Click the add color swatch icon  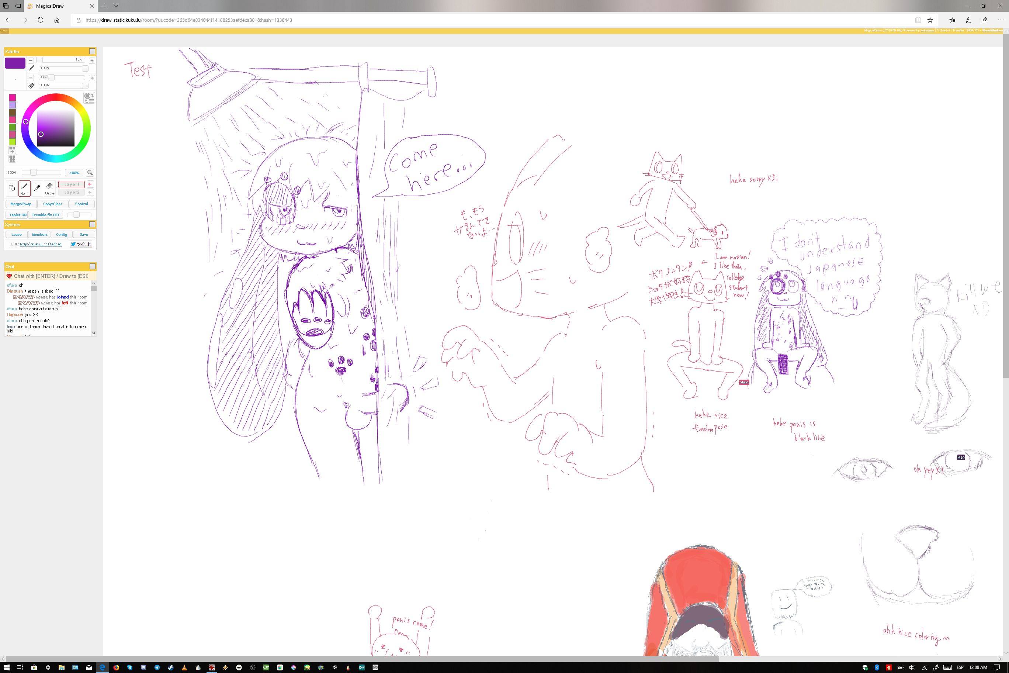12,150
